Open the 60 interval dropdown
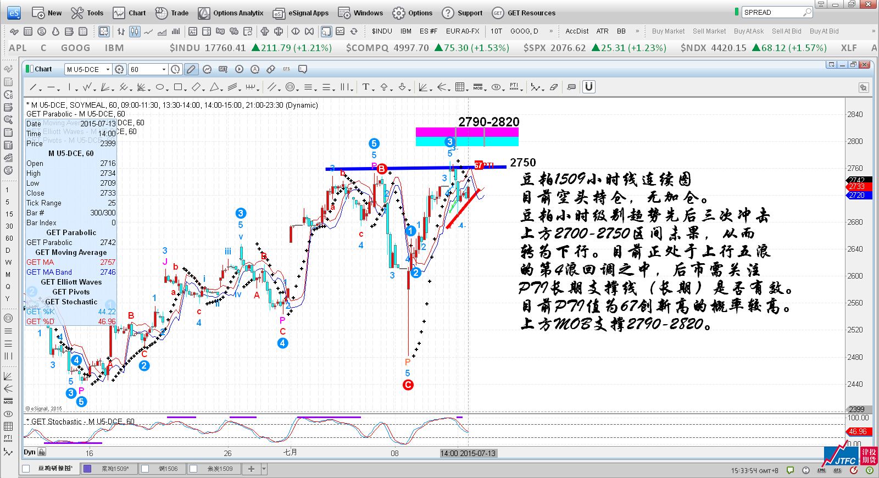 point(164,69)
